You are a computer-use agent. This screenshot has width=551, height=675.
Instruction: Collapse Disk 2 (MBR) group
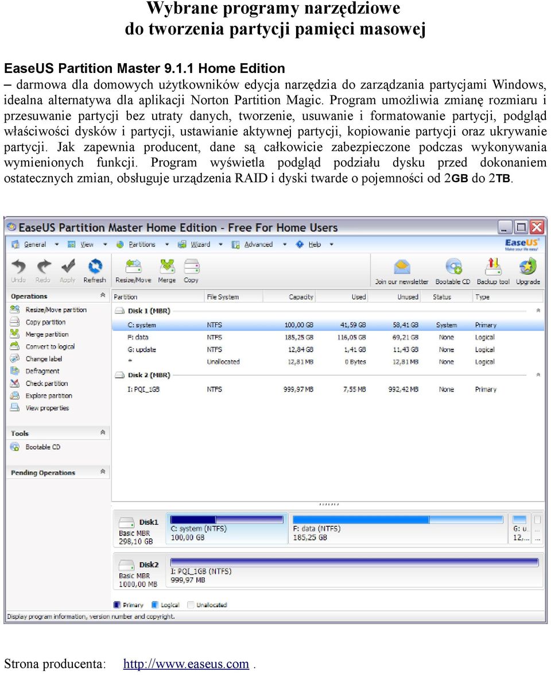click(x=538, y=375)
